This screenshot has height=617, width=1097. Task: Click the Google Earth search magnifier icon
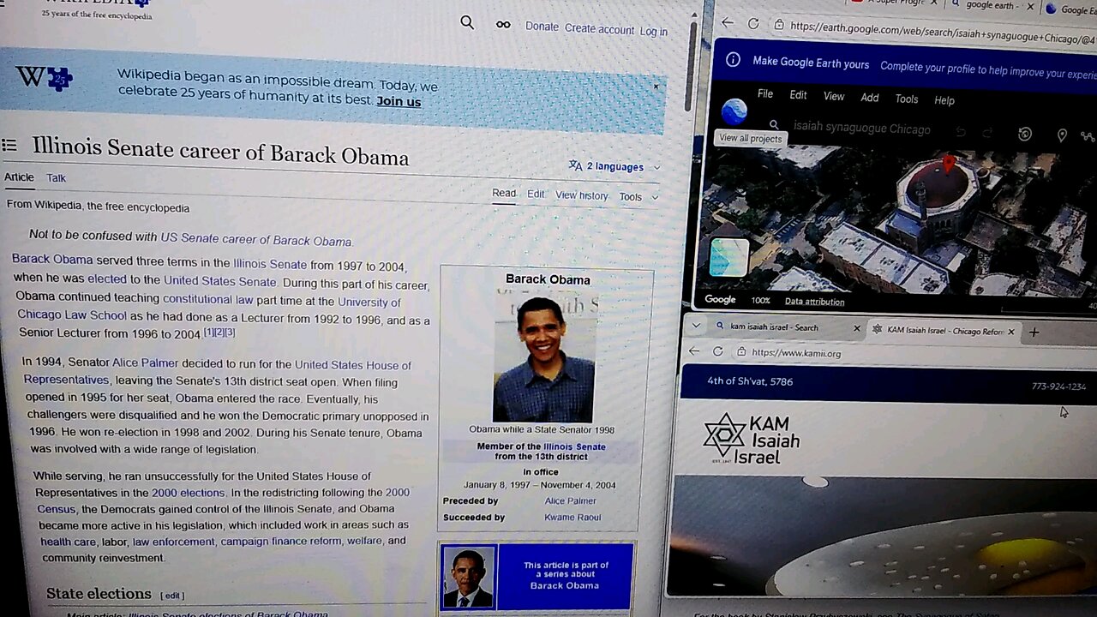(774, 125)
